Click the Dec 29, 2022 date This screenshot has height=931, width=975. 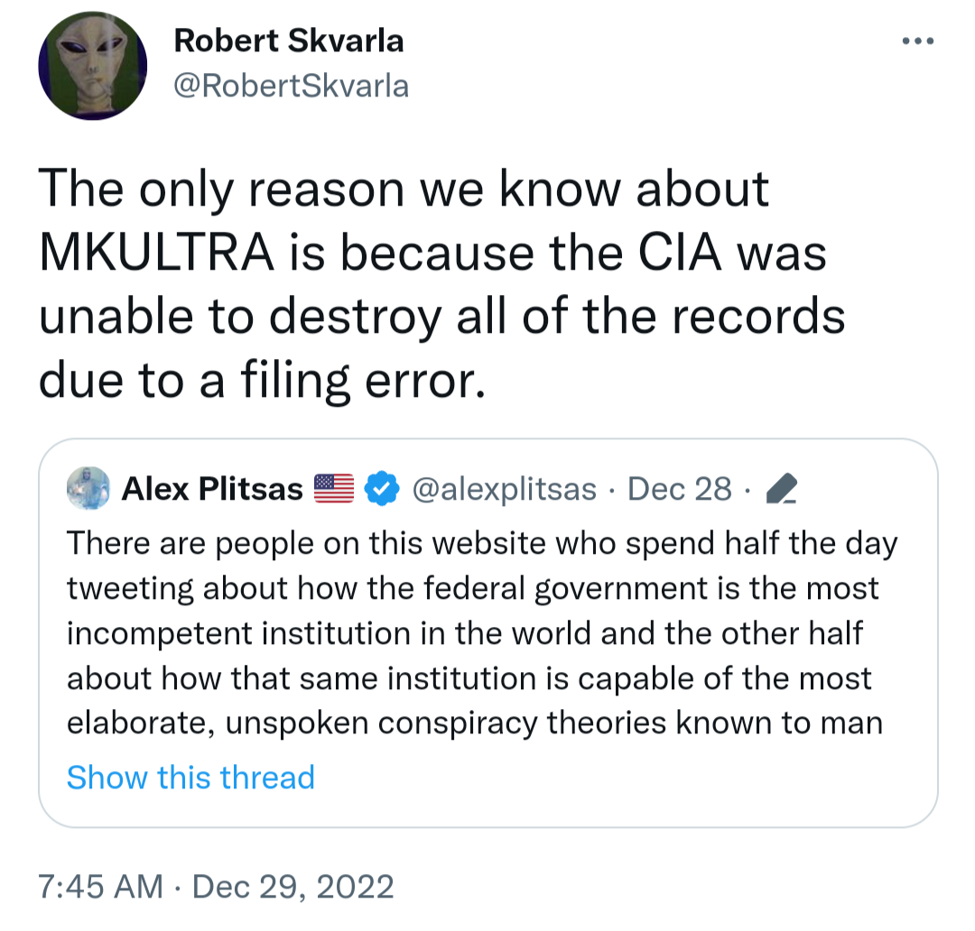[x=293, y=886]
